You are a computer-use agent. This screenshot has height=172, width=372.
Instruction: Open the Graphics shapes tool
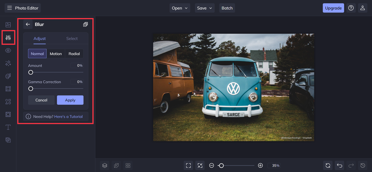click(x=8, y=102)
